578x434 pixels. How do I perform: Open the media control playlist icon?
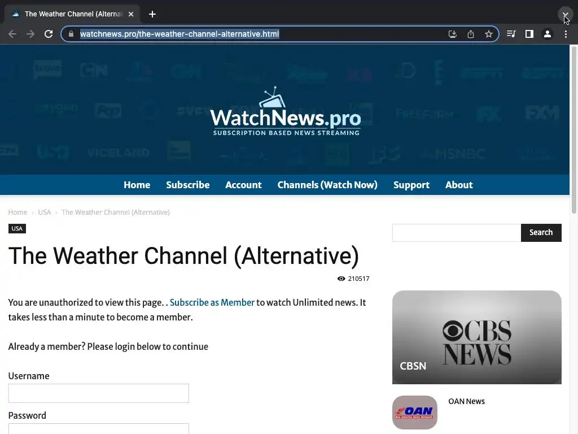tap(511, 34)
